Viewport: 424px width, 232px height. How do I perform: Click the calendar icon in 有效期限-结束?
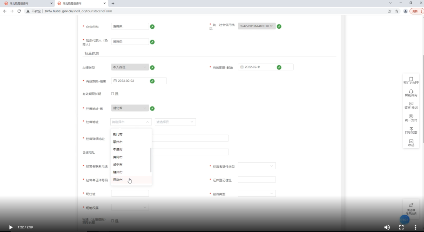[x=115, y=81]
